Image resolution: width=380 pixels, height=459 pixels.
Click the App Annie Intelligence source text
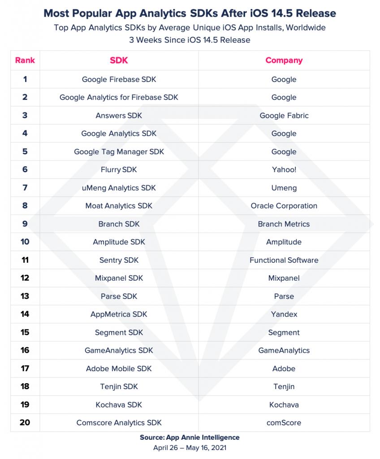click(x=203, y=437)
